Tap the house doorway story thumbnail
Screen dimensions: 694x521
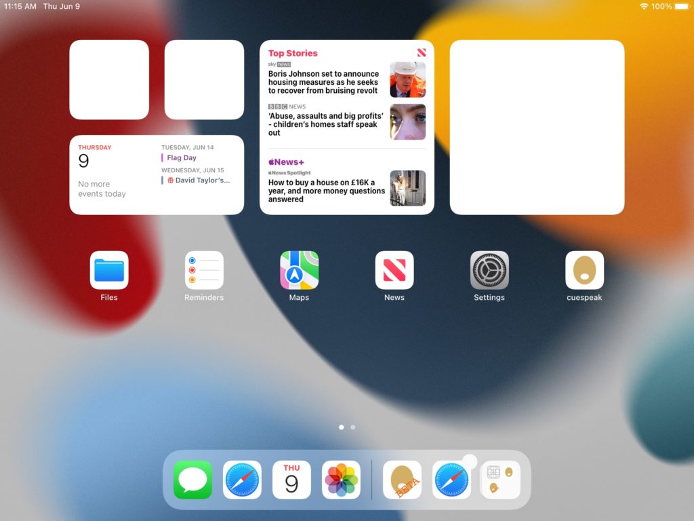coord(407,189)
